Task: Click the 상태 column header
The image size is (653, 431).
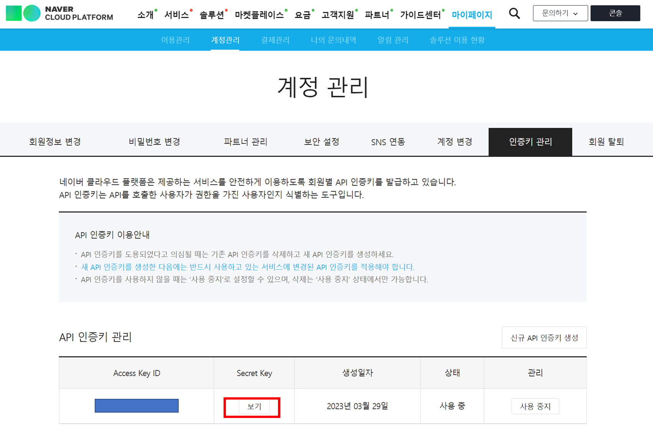Action: 452,373
